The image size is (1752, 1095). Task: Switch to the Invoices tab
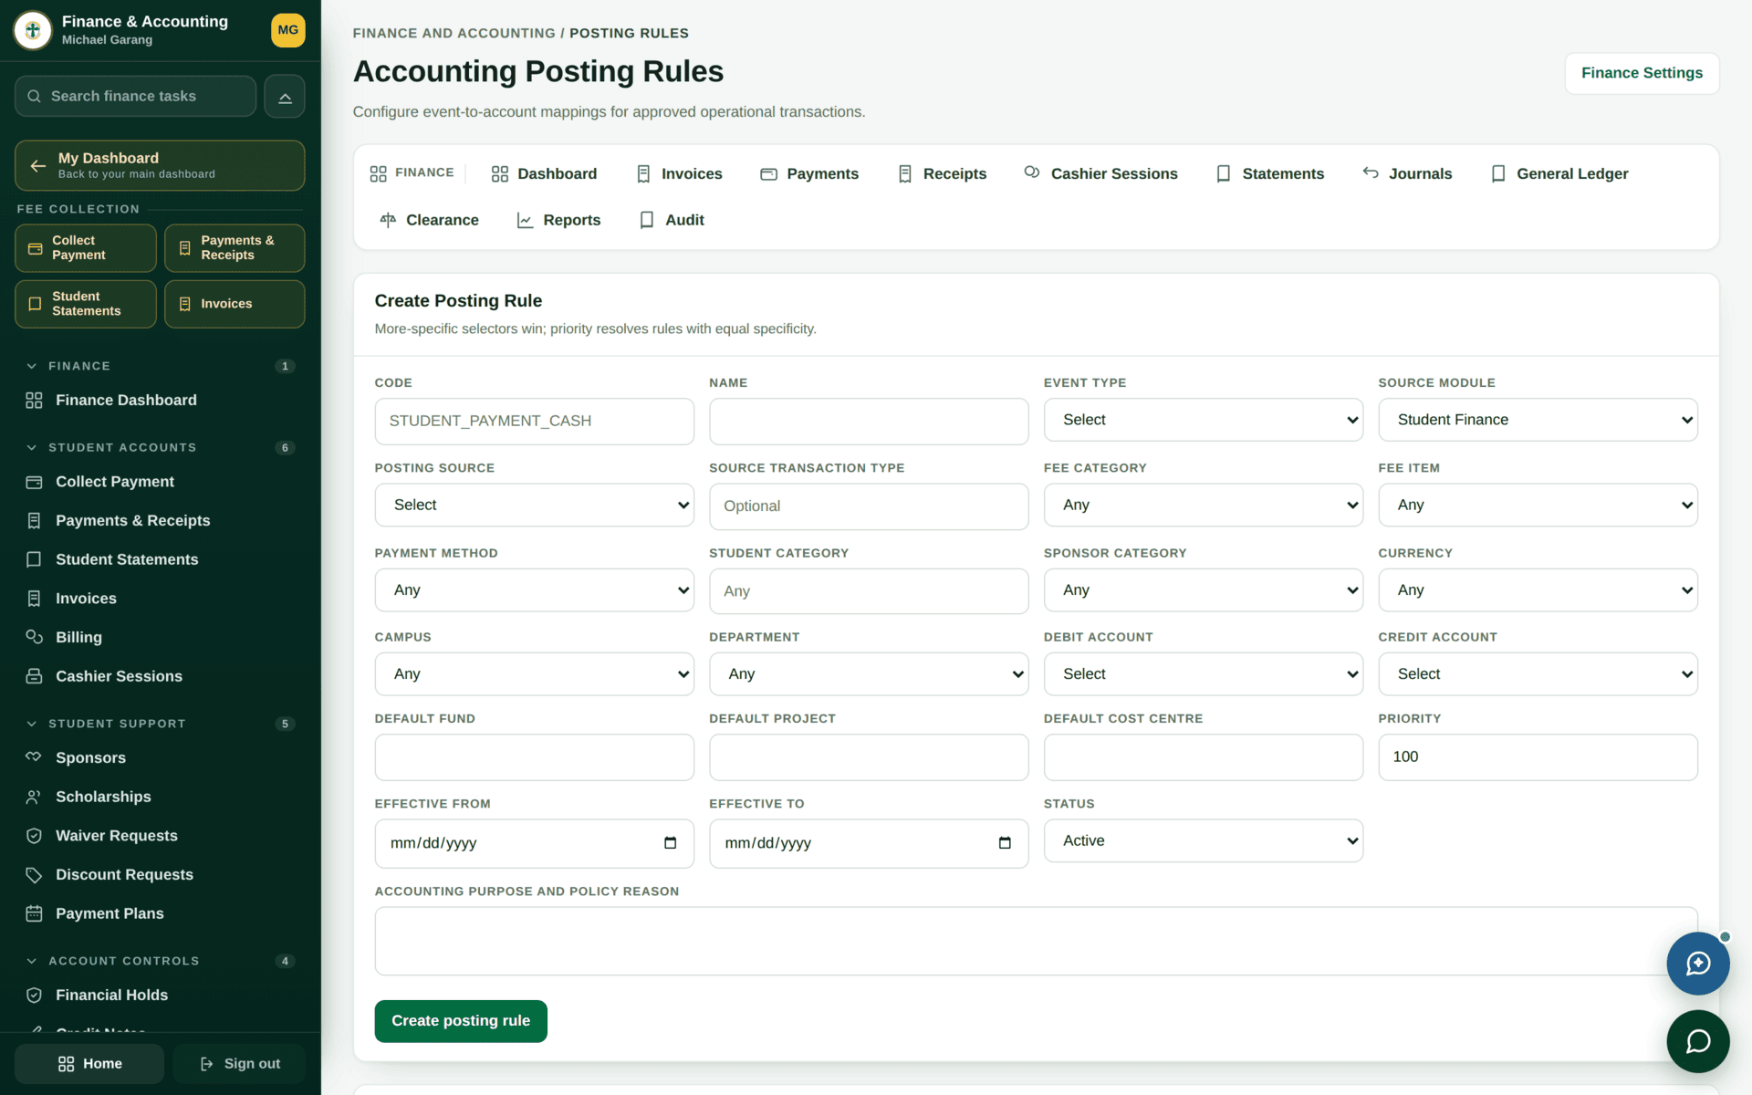coord(679,173)
